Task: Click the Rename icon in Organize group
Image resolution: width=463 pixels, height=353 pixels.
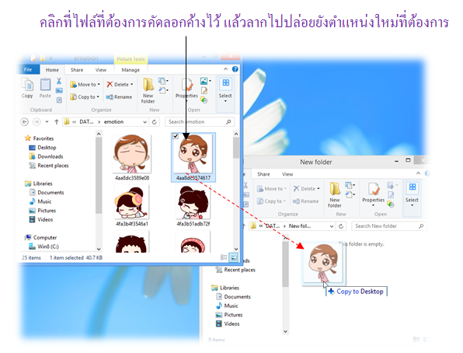Action: [x=110, y=97]
